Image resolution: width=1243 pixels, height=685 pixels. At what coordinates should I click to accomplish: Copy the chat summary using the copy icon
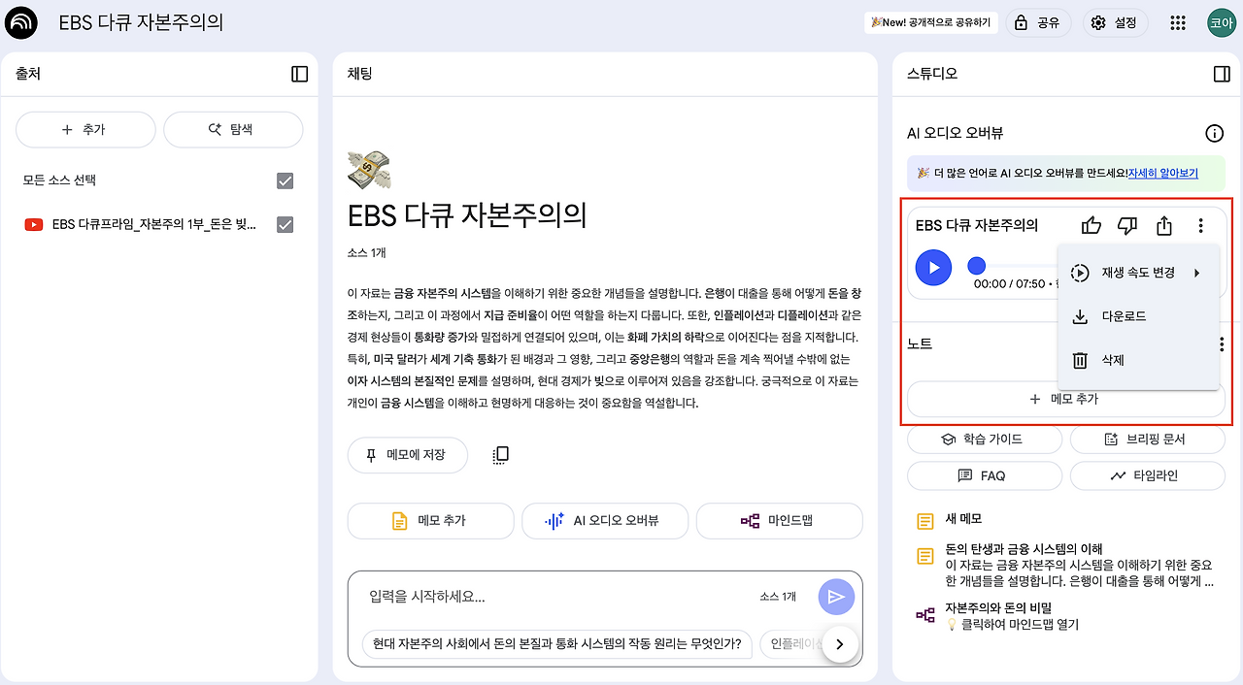pyautogui.click(x=500, y=454)
